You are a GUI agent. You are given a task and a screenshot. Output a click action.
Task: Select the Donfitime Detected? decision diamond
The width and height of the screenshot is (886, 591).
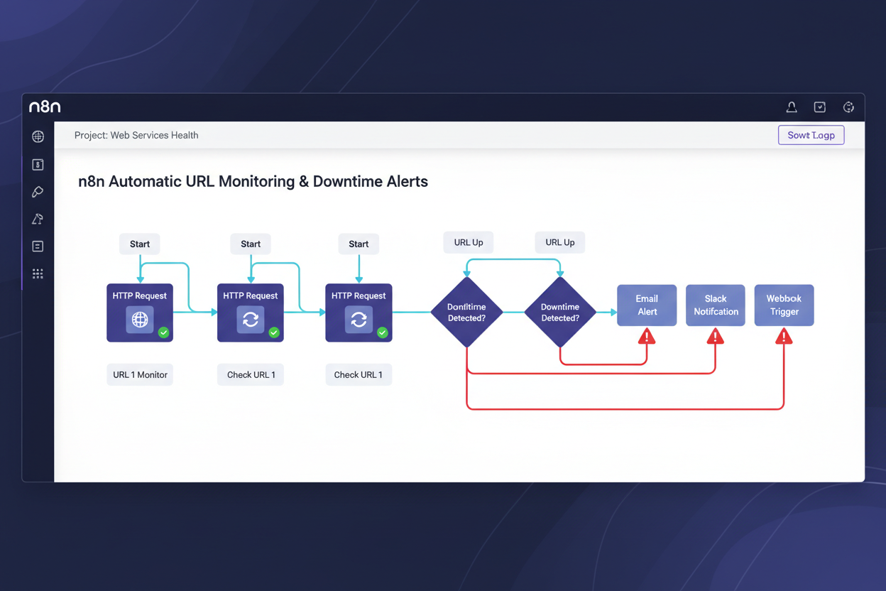pyautogui.click(x=467, y=312)
